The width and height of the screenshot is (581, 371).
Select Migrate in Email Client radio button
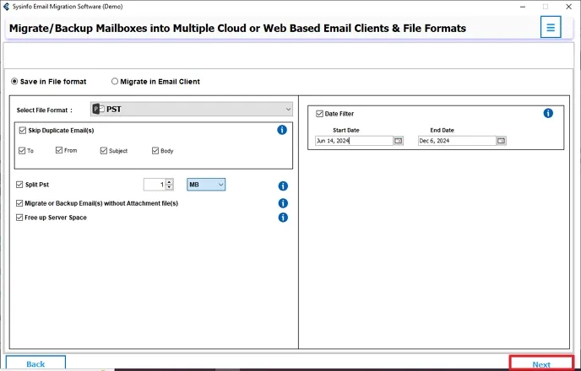[x=115, y=82]
